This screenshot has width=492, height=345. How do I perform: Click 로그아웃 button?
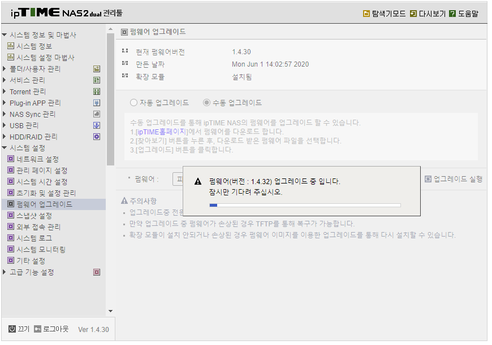click(x=51, y=329)
